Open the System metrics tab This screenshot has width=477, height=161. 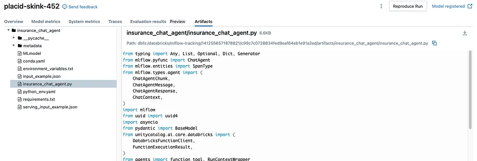click(84, 22)
